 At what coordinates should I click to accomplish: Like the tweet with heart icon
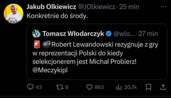[x=89, y=87]
